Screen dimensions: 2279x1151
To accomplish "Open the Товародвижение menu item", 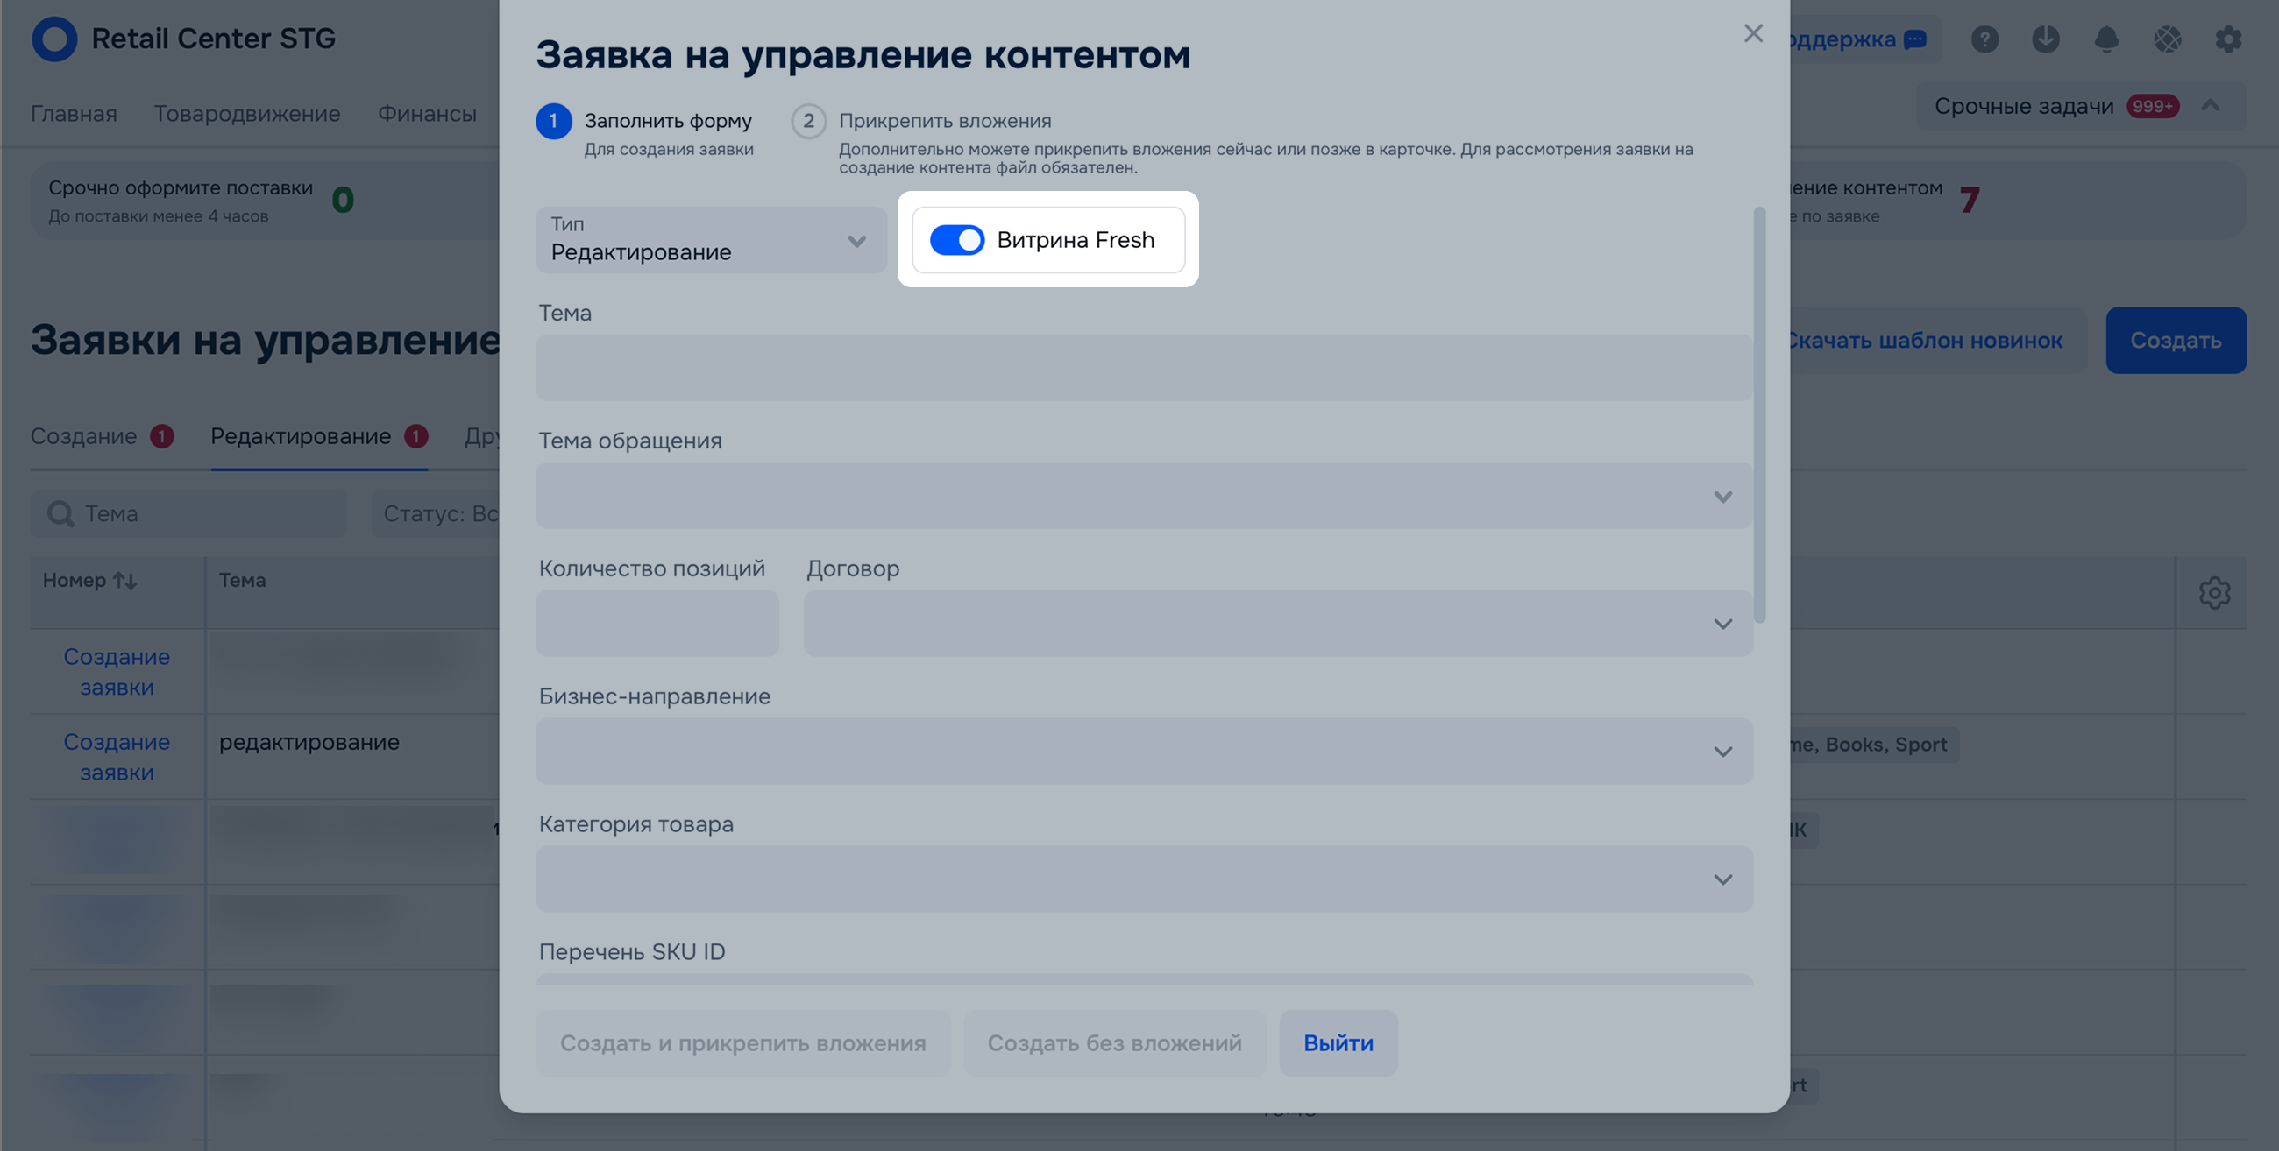I will coord(247,113).
